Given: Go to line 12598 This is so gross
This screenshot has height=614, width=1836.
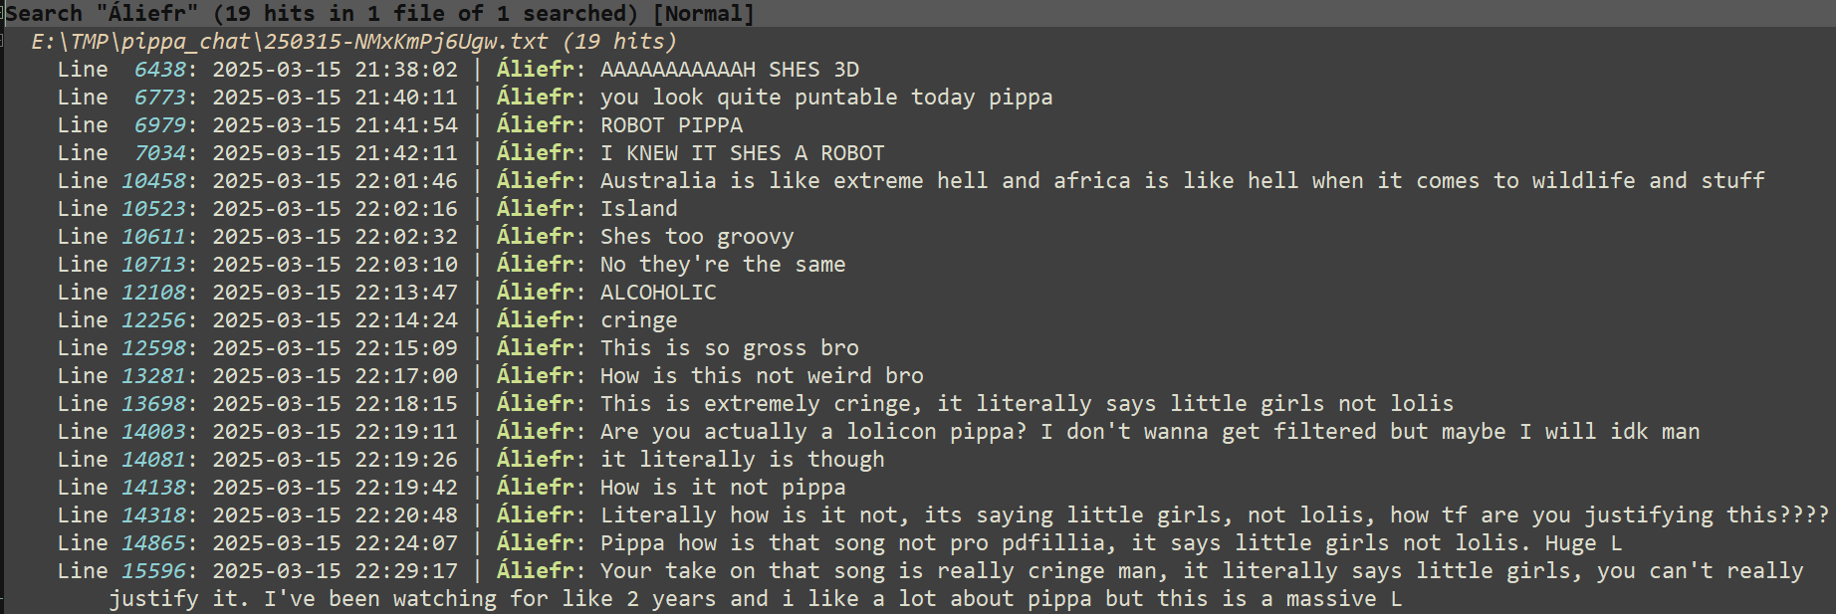Looking at the screenshot, I should (458, 348).
